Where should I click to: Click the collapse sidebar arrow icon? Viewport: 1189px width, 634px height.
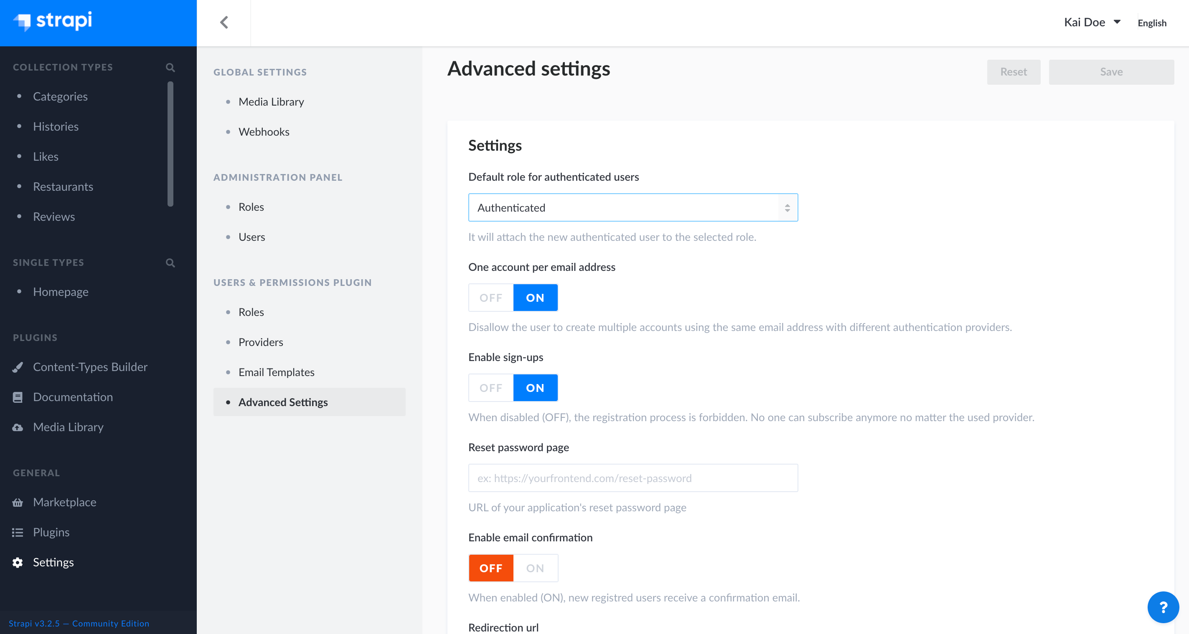click(x=224, y=22)
